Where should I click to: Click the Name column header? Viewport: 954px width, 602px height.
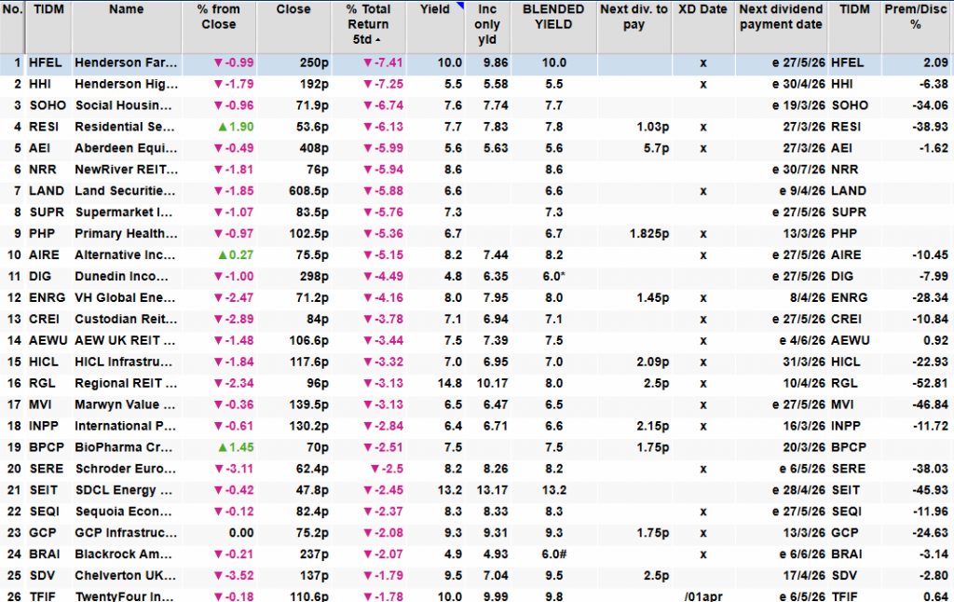(x=126, y=9)
